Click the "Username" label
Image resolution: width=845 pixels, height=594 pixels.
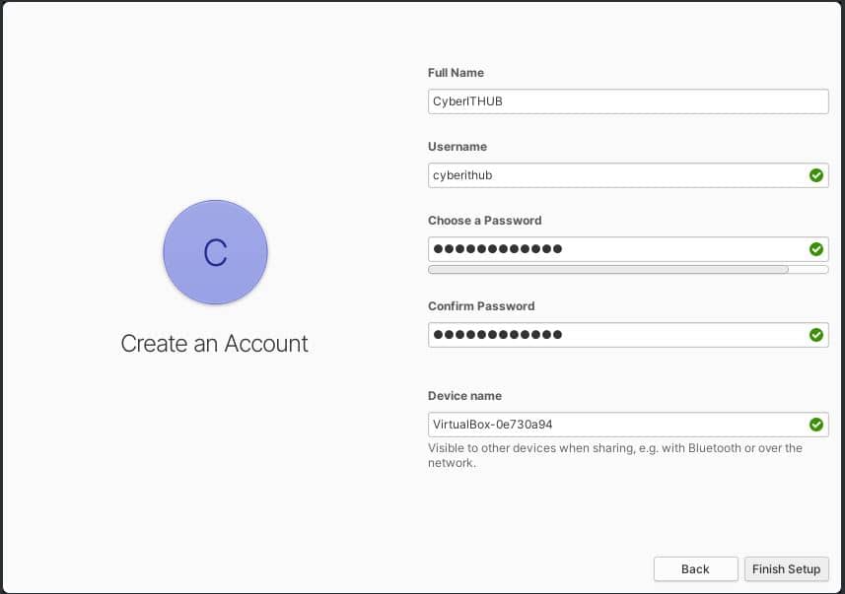[x=458, y=147]
